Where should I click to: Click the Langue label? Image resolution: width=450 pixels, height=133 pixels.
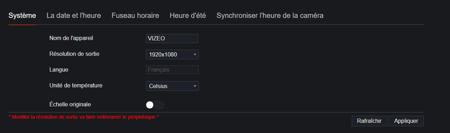click(59, 69)
